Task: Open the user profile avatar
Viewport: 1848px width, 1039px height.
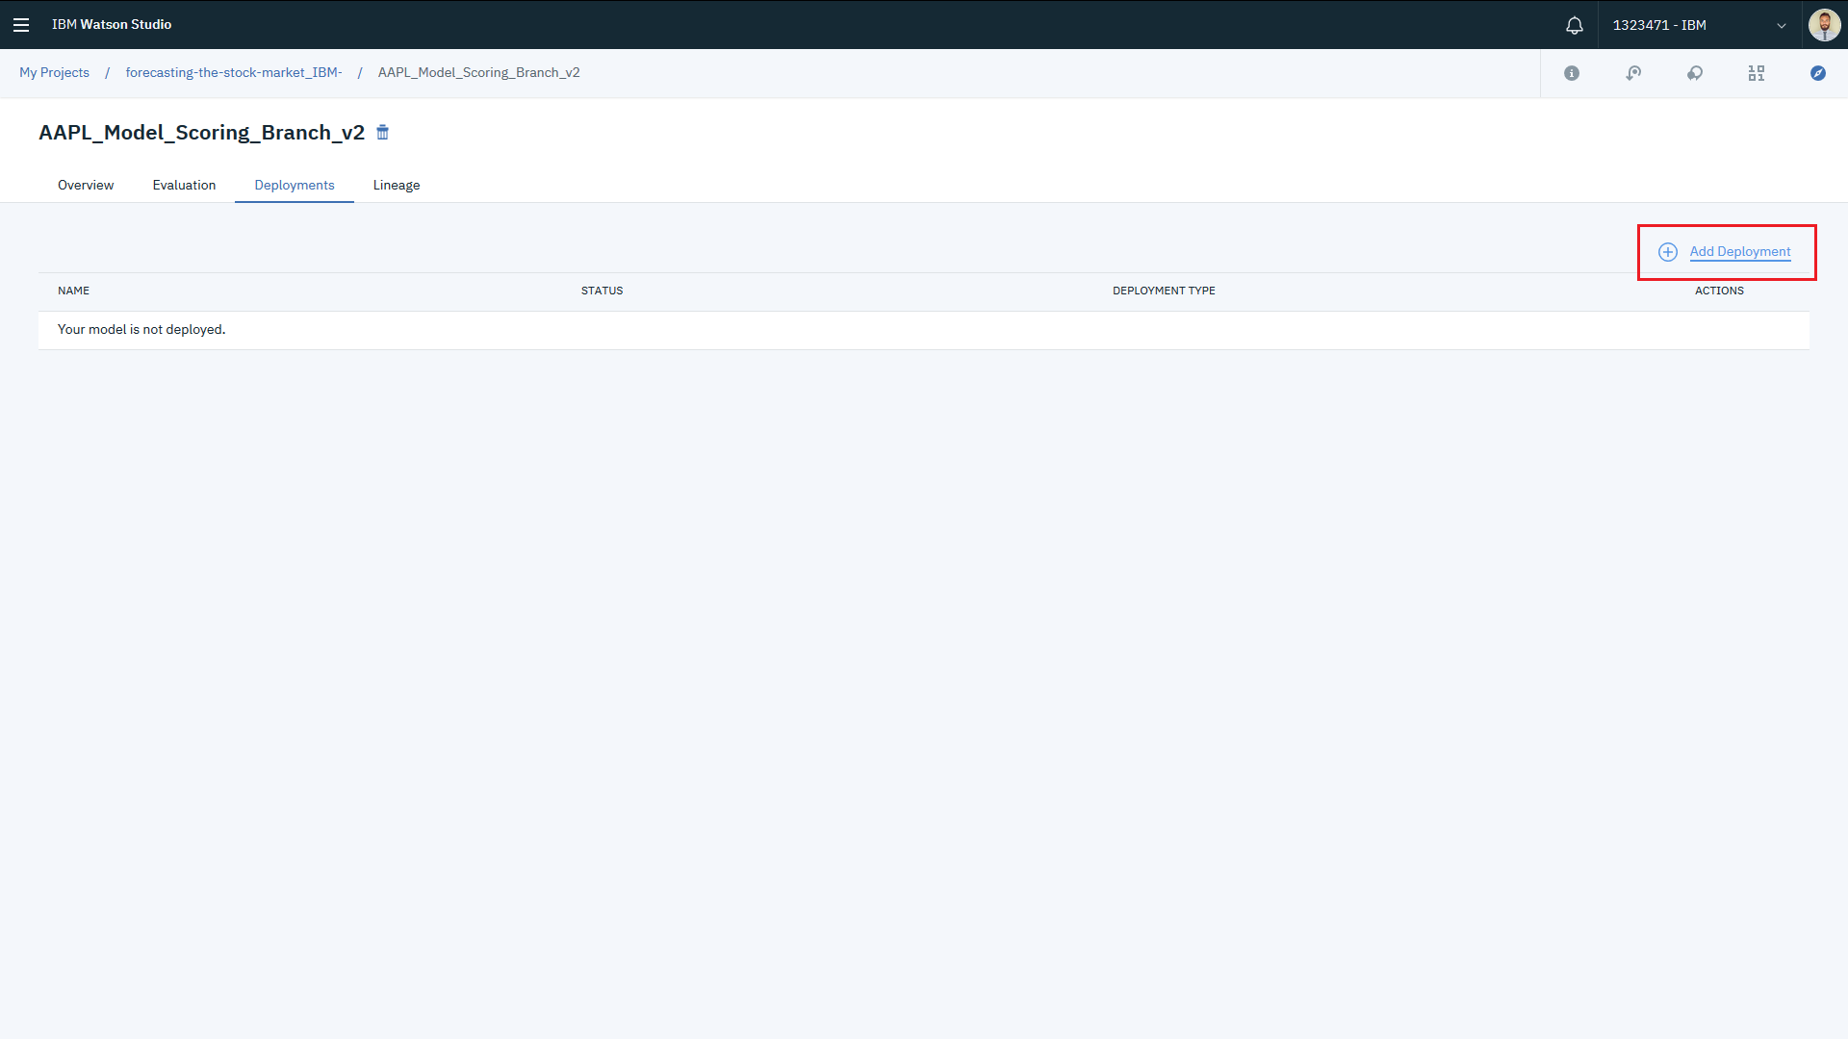Action: (x=1824, y=25)
